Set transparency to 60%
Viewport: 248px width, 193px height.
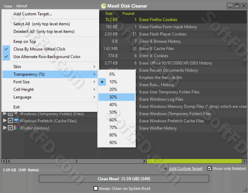click(117, 120)
